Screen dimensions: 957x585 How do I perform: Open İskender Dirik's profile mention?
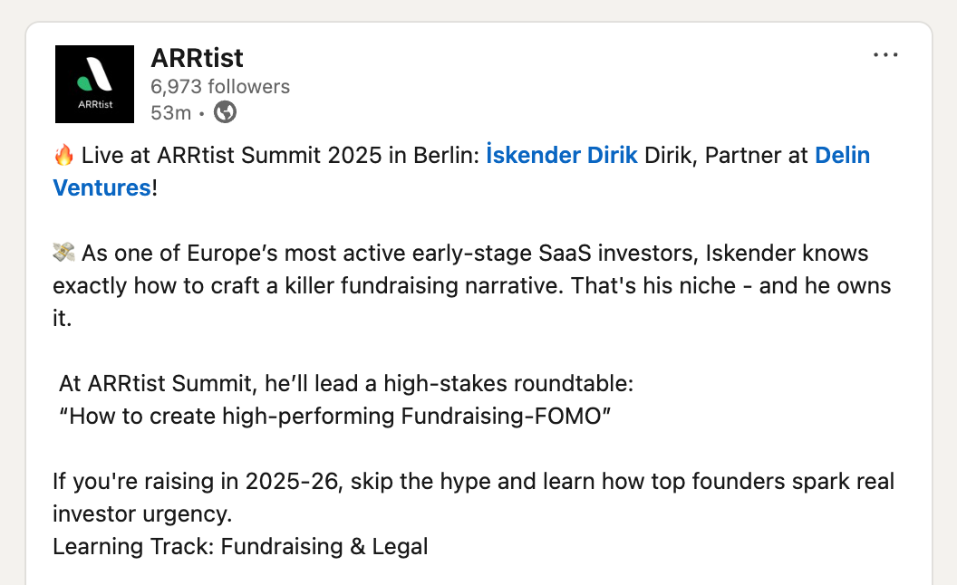pyautogui.click(x=562, y=155)
